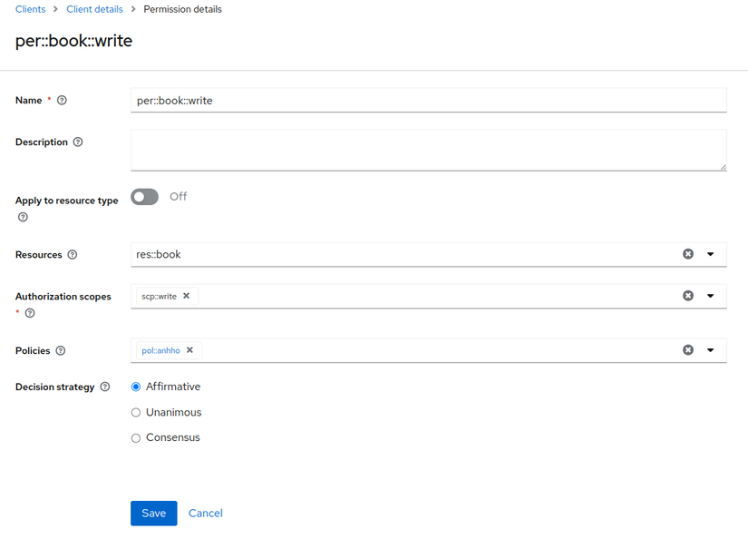The height and width of the screenshot is (539, 748).
Task: Expand the Policies dropdown
Action: coord(711,350)
